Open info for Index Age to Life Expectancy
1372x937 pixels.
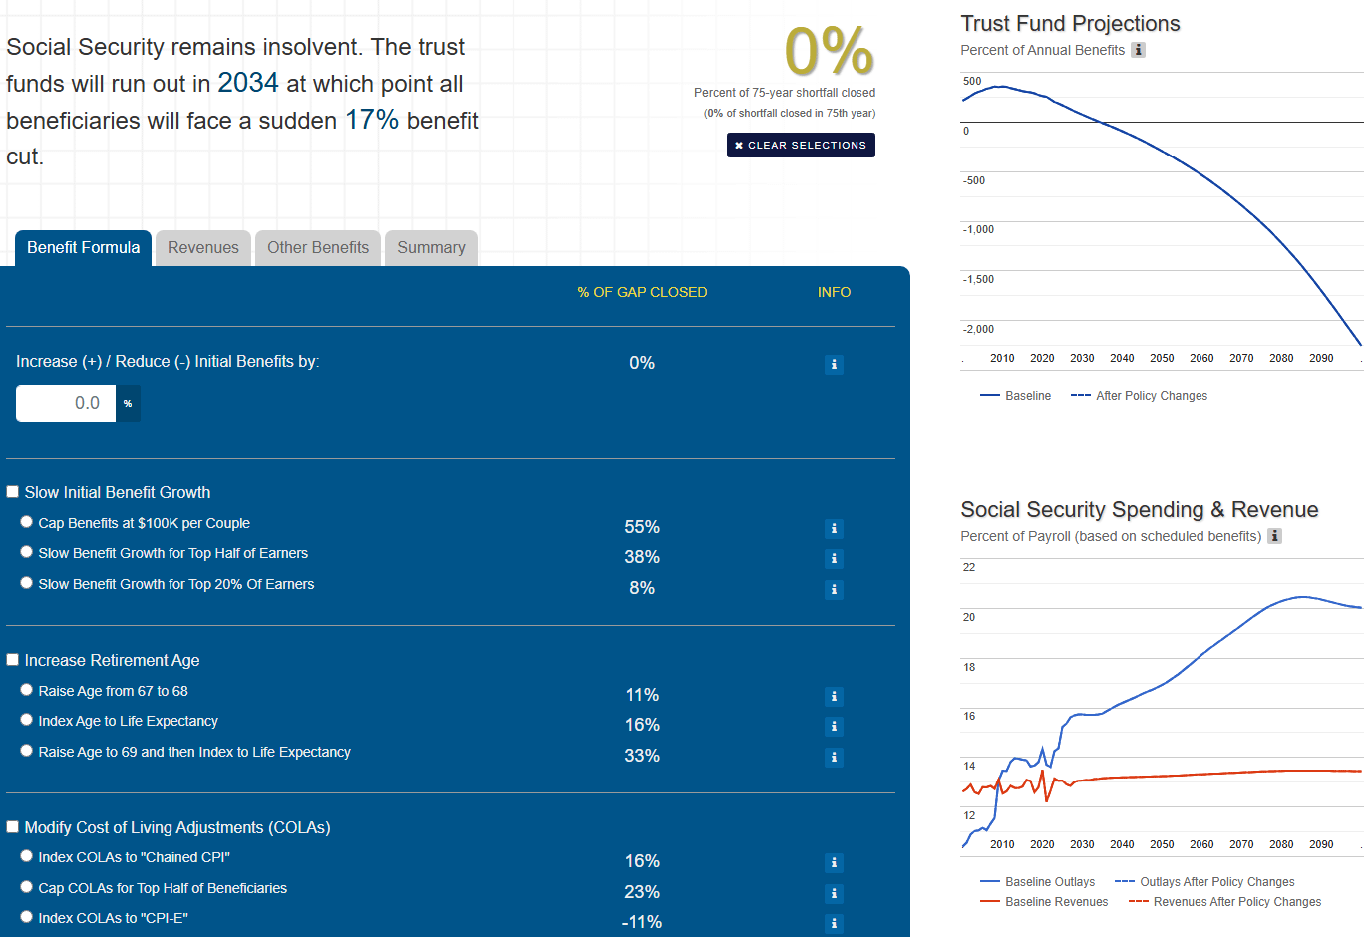coord(834,726)
